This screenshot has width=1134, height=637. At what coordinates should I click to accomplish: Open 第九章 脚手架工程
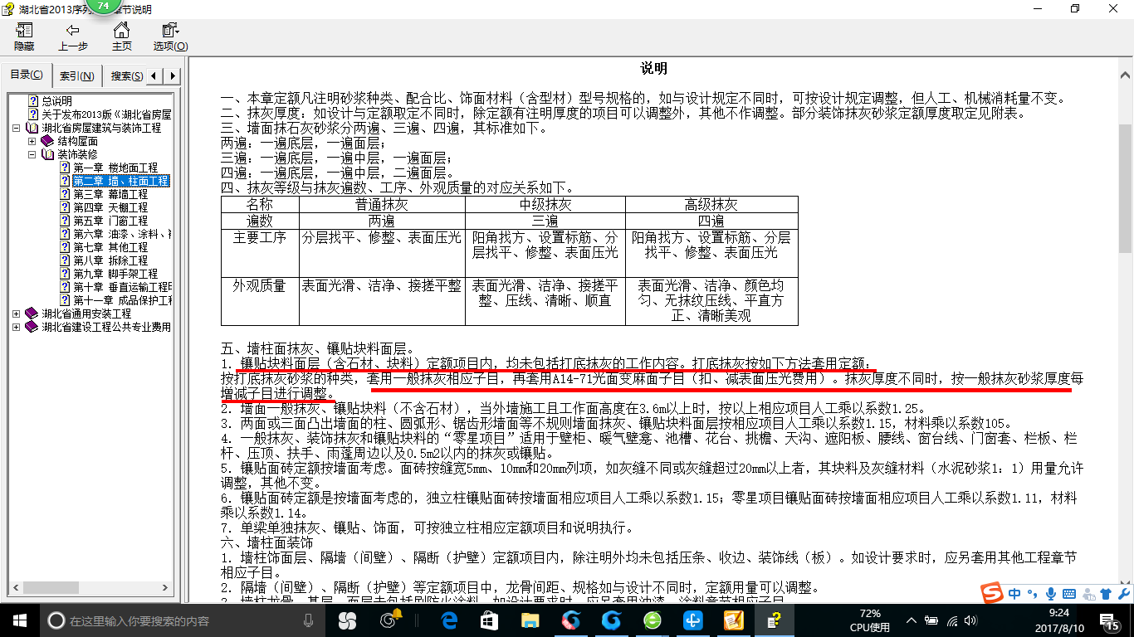pos(115,274)
